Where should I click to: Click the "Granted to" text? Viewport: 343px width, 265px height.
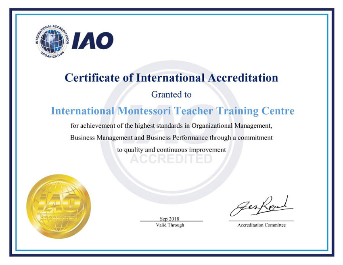click(171, 95)
